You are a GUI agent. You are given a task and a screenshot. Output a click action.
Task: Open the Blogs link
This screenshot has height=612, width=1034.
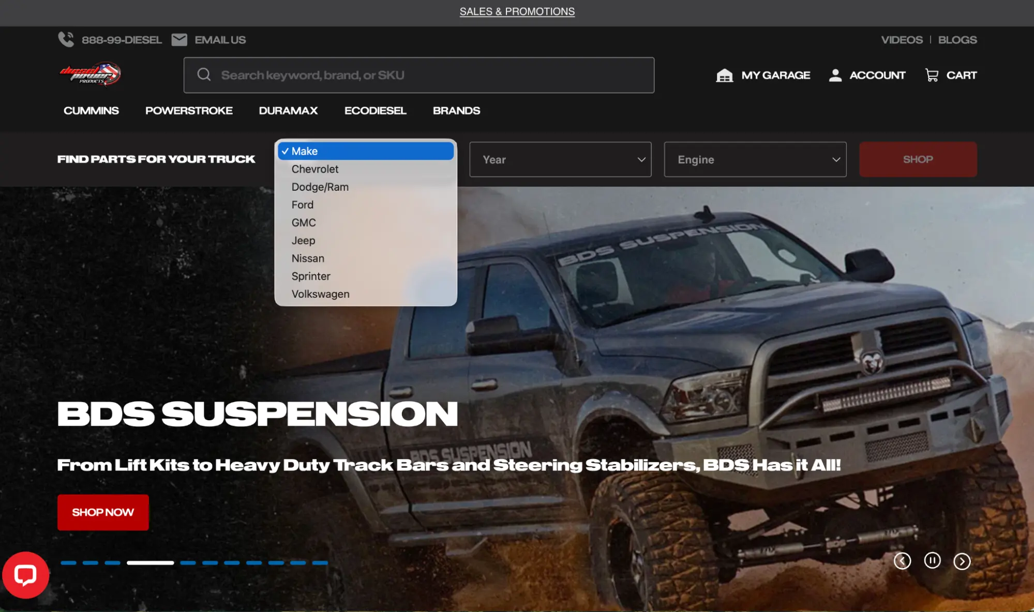tap(957, 40)
